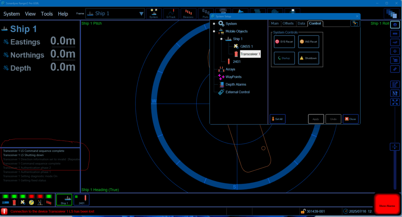Click the Apply button
This screenshot has width=402, height=217.
point(316,119)
